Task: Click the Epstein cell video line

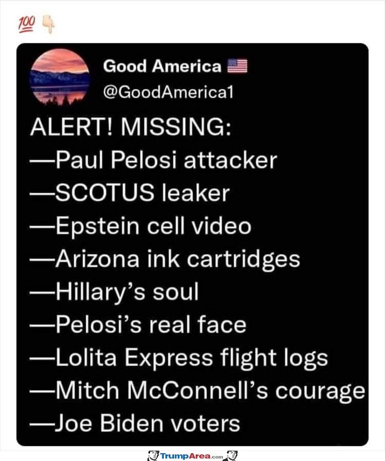Action: pos(141,226)
